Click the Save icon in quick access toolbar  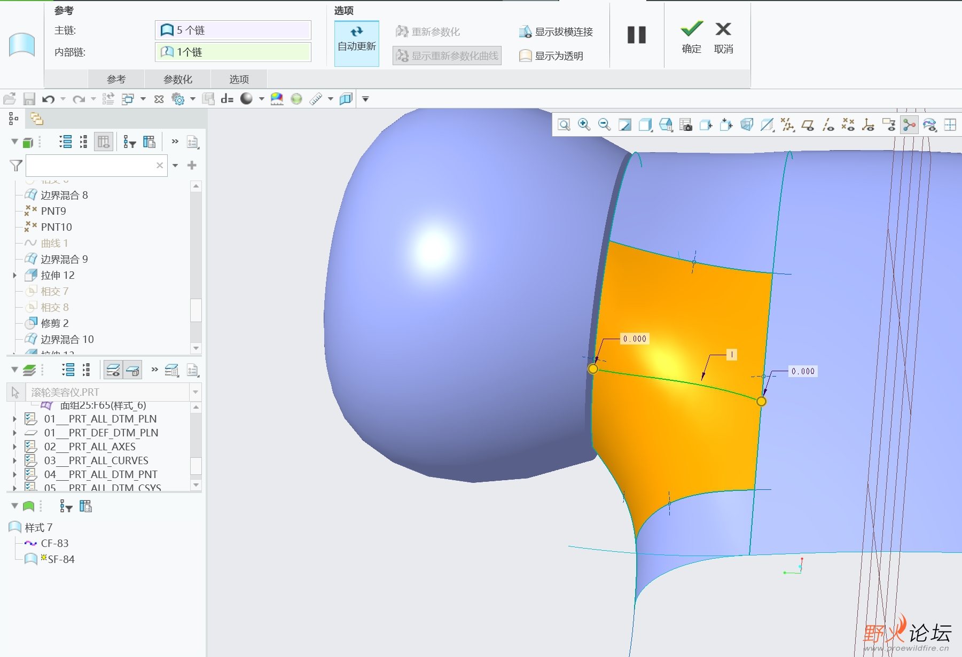pyautogui.click(x=29, y=99)
